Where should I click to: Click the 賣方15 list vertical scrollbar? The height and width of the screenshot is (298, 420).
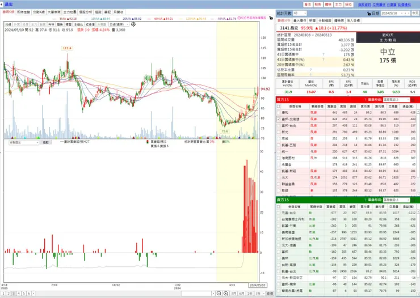click(x=418, y=253)
